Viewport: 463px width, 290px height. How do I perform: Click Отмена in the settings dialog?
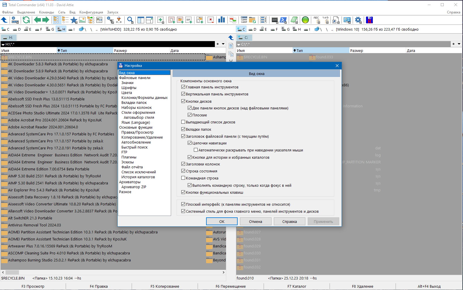coord(256,221)
